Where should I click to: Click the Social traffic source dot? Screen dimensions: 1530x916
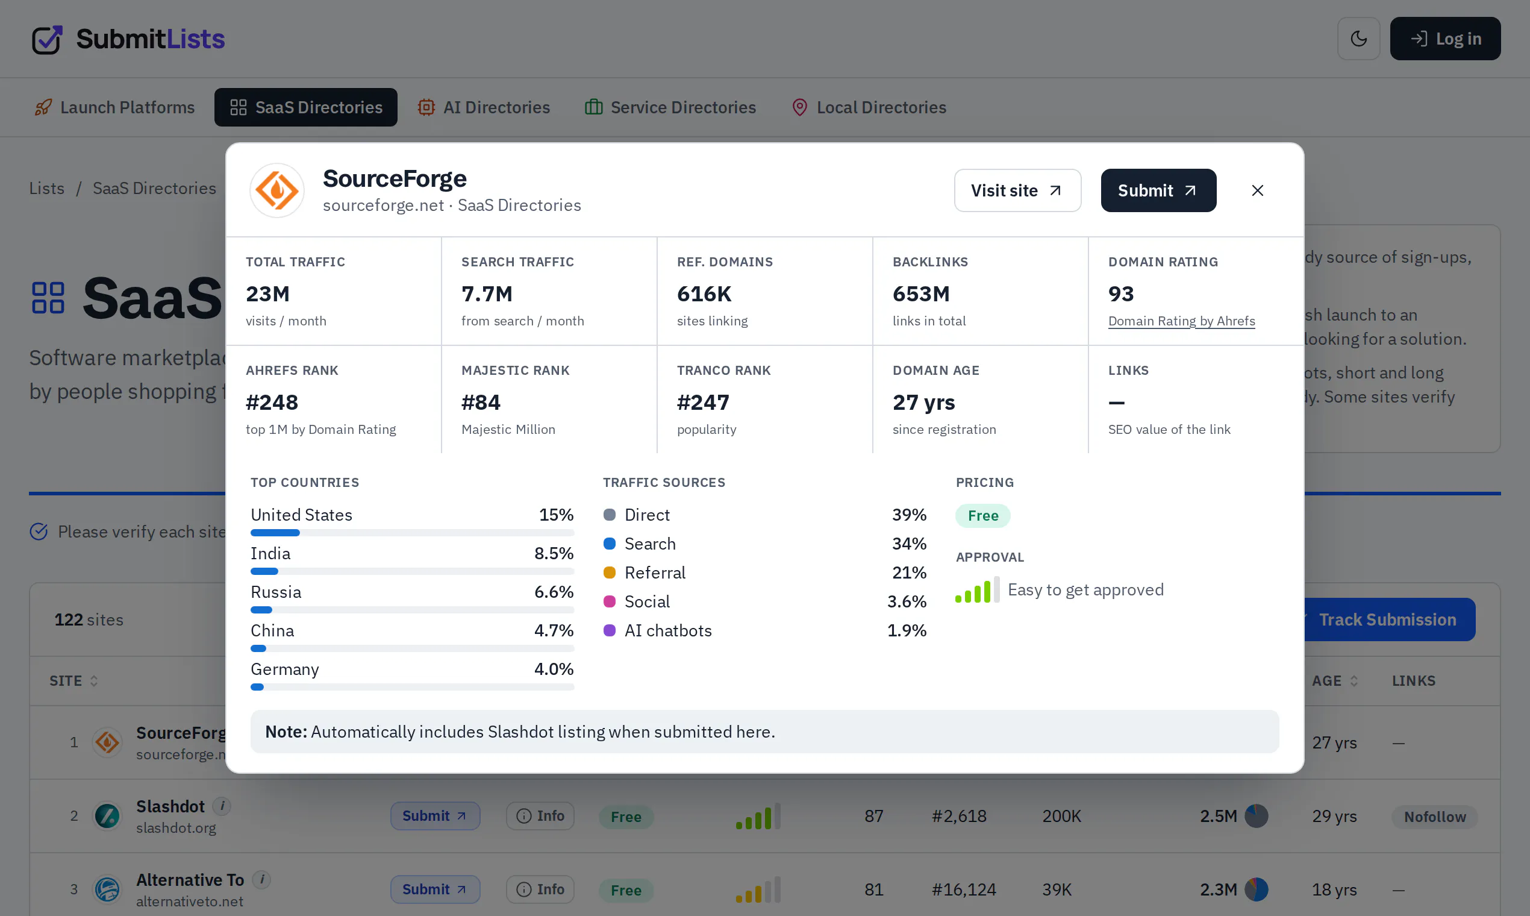[610, 602]
